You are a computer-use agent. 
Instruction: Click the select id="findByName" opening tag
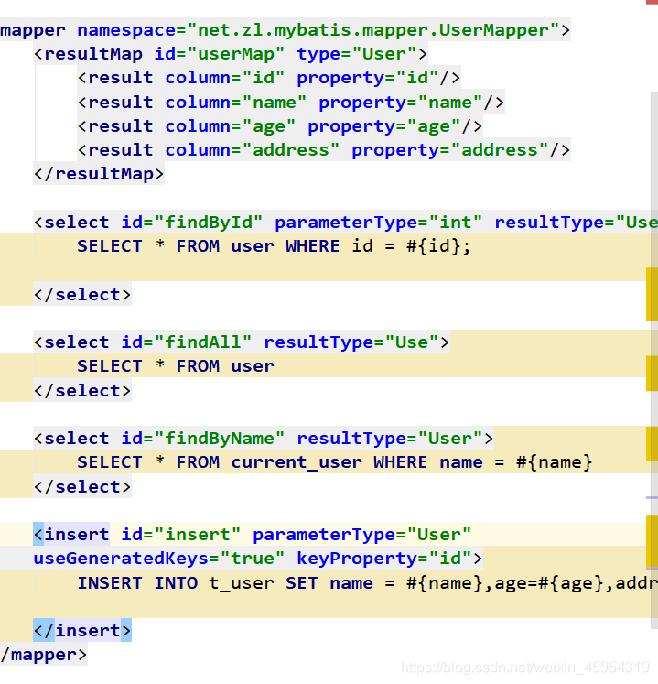(264, 439)
